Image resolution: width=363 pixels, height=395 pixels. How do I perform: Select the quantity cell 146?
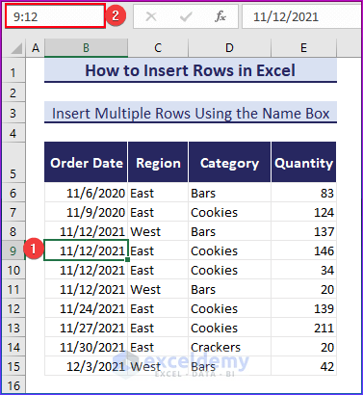click(303, 250)
